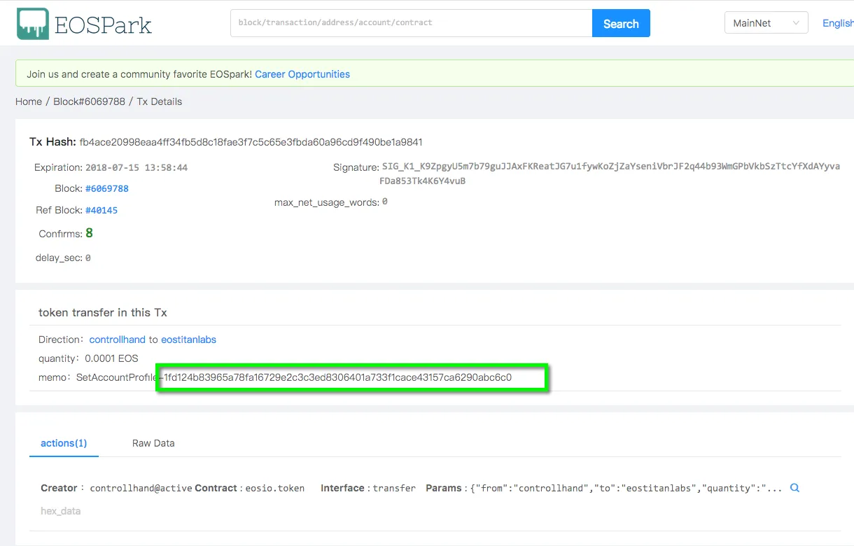Open the English language selector
This screenshot has height=546, width=854.
(x=838, y=23)
